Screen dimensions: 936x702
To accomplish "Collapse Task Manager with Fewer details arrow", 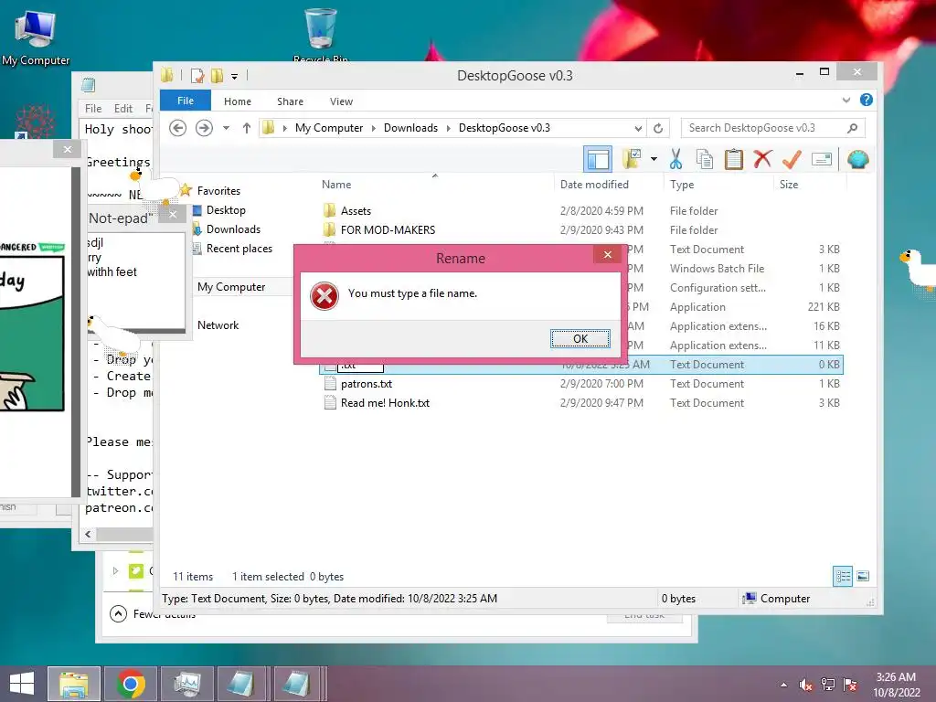I will 118,613.
